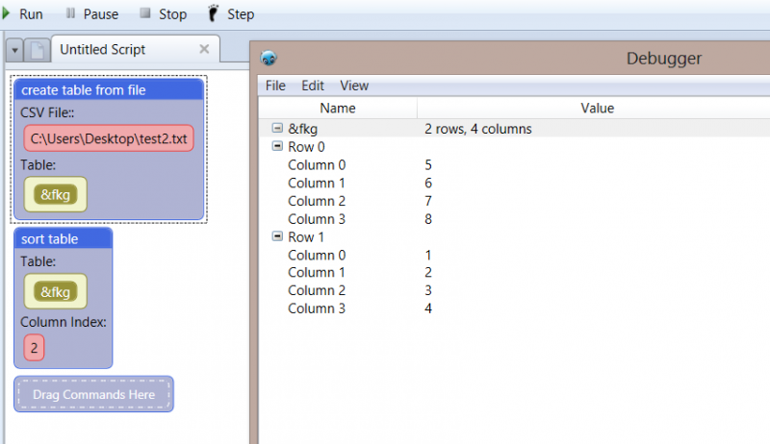
Task: Select &fkg variable in sort table command
Action: coord(56,291)
